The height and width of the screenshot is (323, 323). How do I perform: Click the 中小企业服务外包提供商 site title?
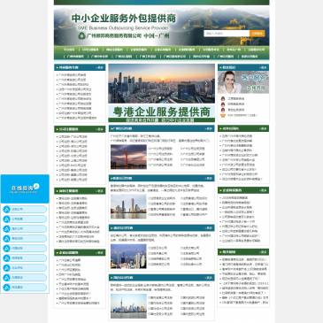click(124, 19)
